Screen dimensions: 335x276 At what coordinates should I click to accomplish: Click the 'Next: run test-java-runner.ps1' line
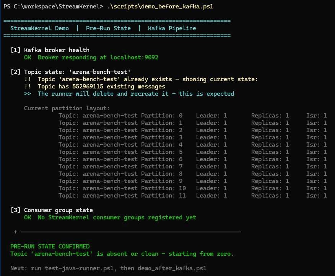[108, 268]
